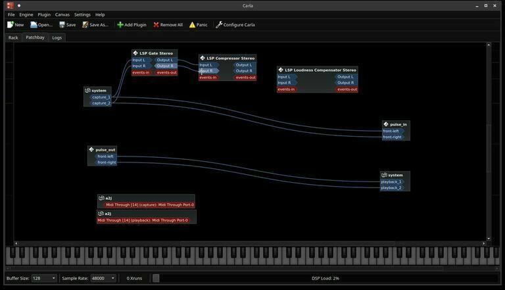Click the scroll-right arrow below the canvas

(x=484, y=243)
